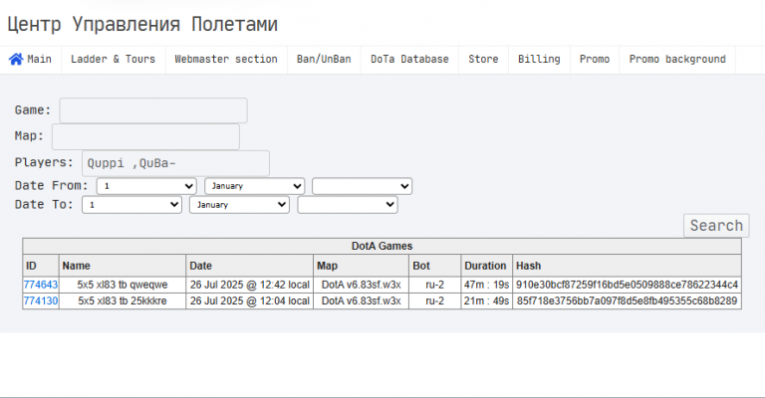Click the Bot column header
Screen dimensions: 765x398
pos(434,266)
